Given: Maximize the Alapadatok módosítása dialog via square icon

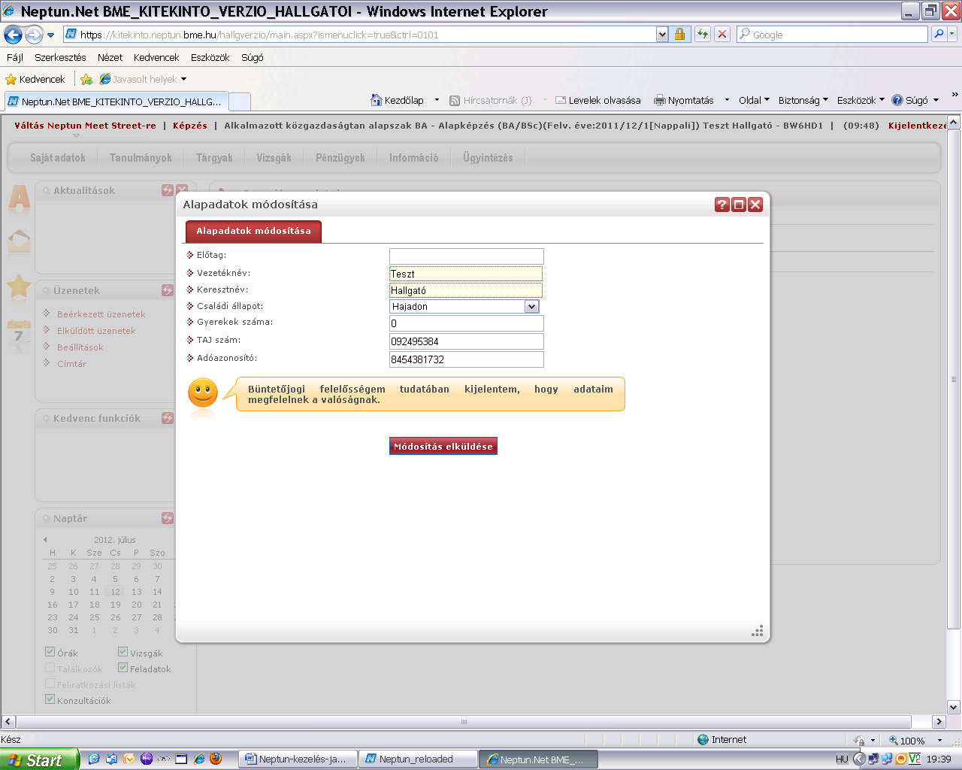Looking at the screenshot, I should click(x=739, y=205).
